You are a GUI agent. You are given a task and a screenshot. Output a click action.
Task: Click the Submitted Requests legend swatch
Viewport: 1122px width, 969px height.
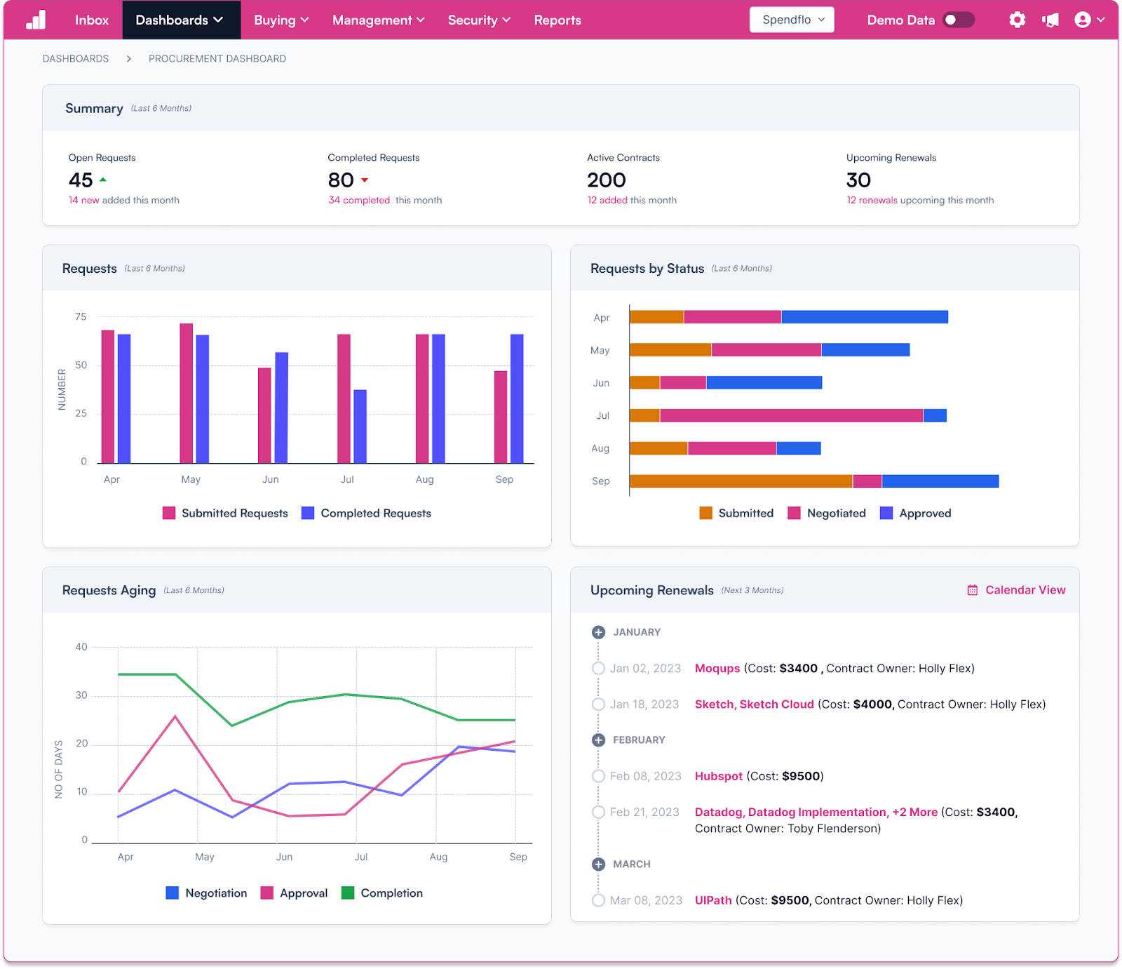pyautogui.click(x=169, y=513)
